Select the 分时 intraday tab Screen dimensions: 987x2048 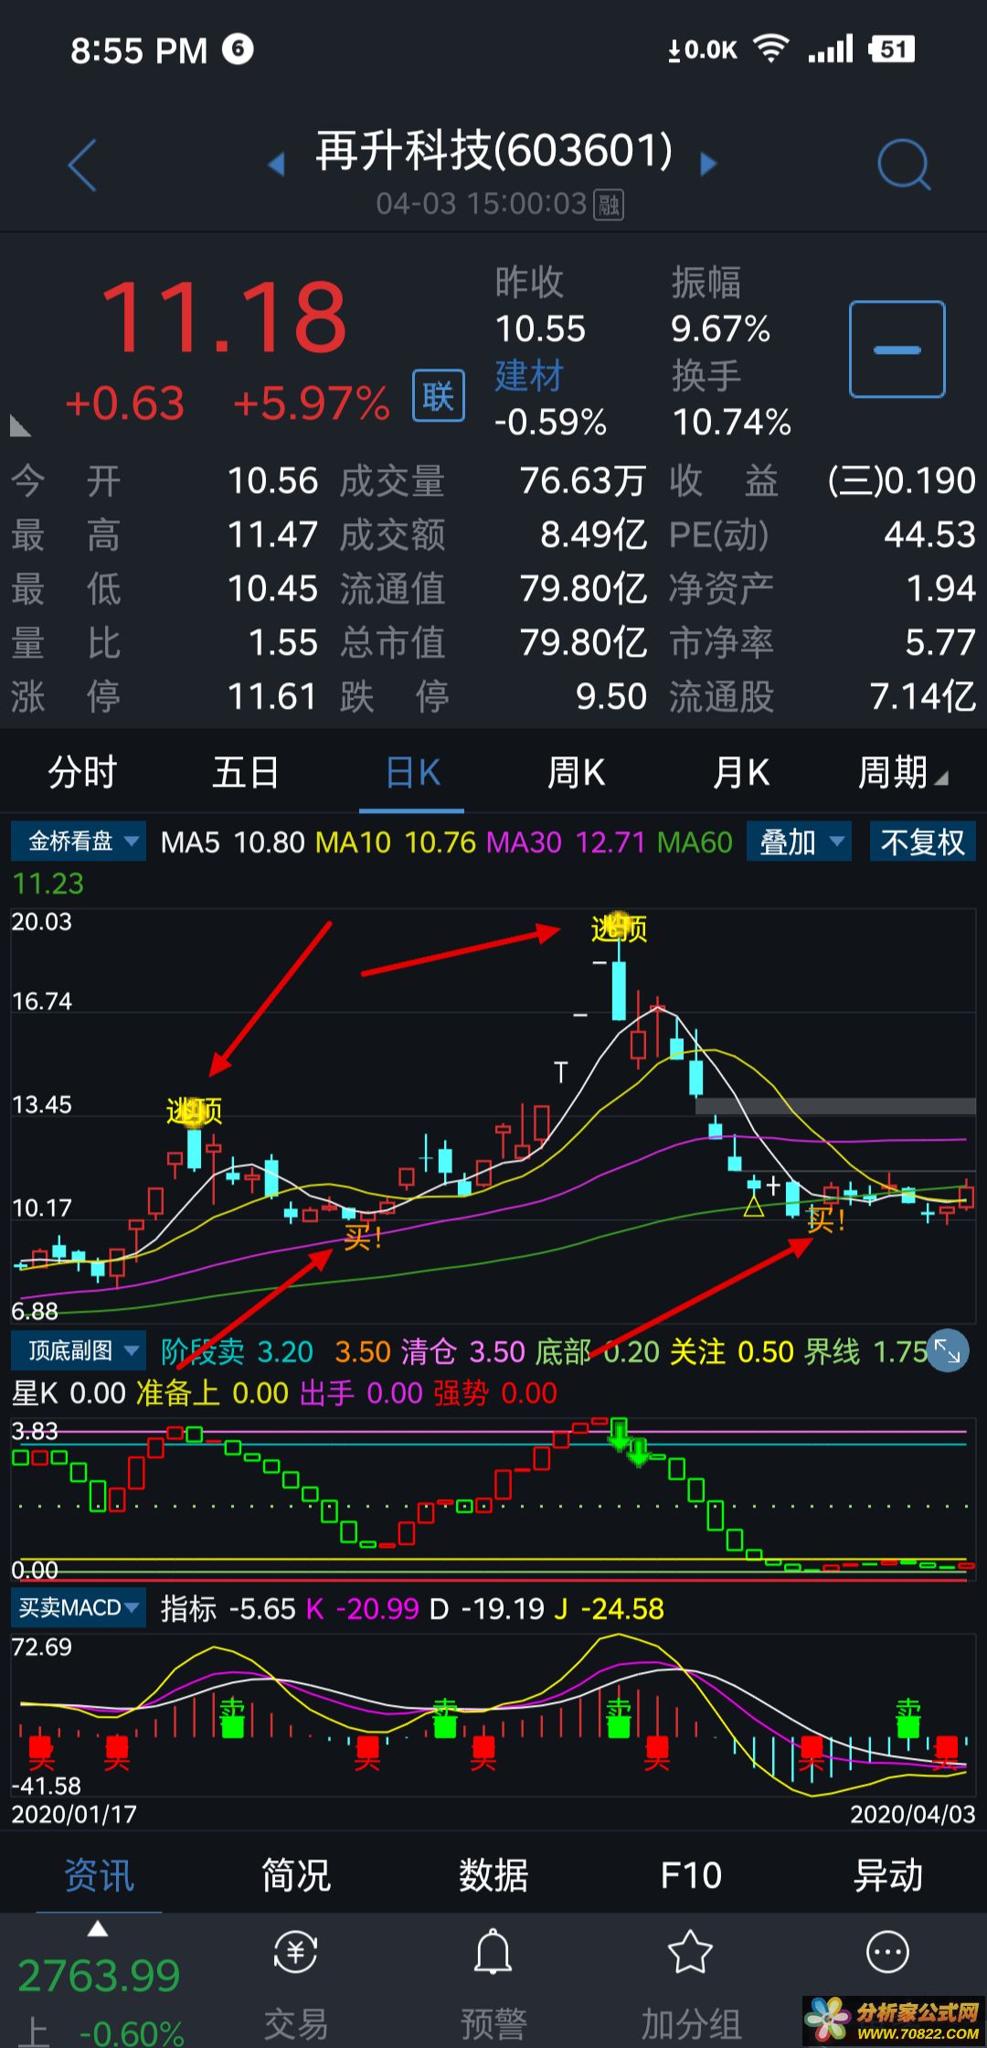82,773
